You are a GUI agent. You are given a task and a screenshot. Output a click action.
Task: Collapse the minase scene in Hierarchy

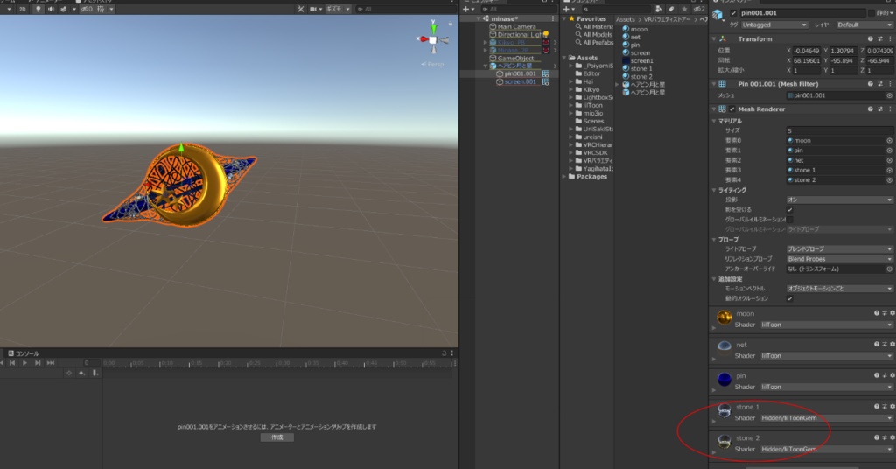tap(479, 19)
